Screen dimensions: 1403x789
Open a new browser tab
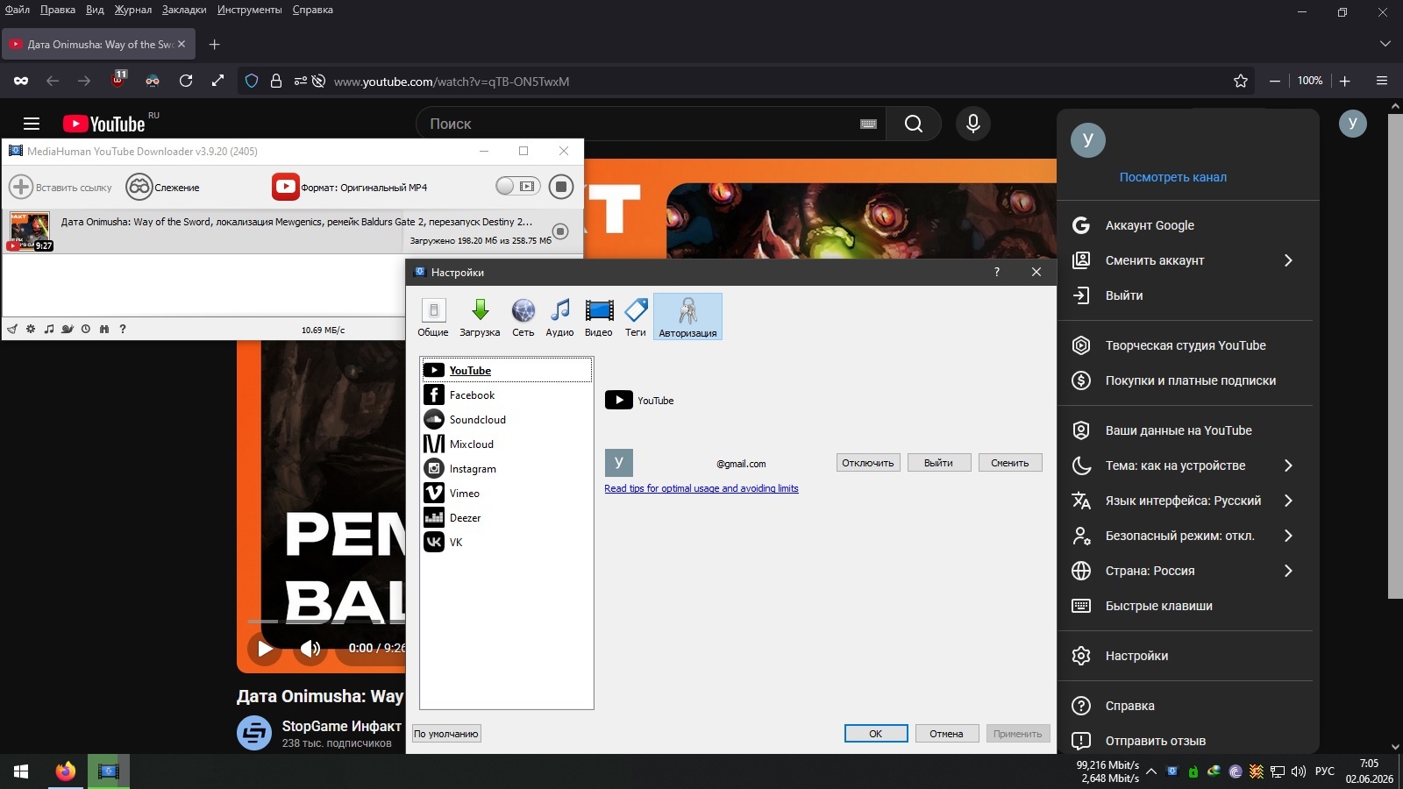pos(215,44)
